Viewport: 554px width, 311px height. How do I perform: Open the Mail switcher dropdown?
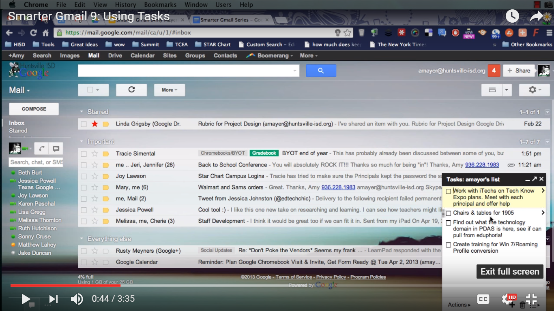(x=19, y=90)
